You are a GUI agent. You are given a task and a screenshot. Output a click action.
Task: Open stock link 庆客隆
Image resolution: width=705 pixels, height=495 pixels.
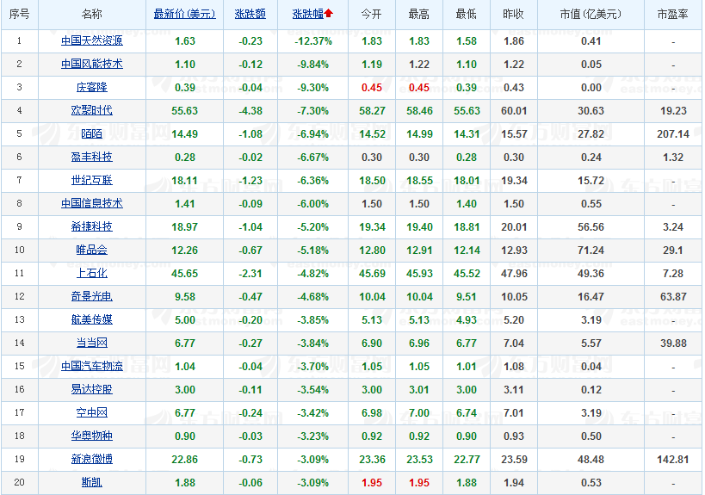click(92, 87)
